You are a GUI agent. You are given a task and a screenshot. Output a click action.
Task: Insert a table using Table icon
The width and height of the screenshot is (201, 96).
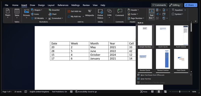17,13
